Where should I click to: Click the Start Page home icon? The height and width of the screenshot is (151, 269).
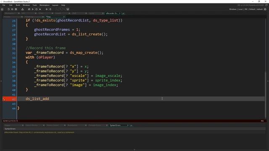click(x=2, y=9)
